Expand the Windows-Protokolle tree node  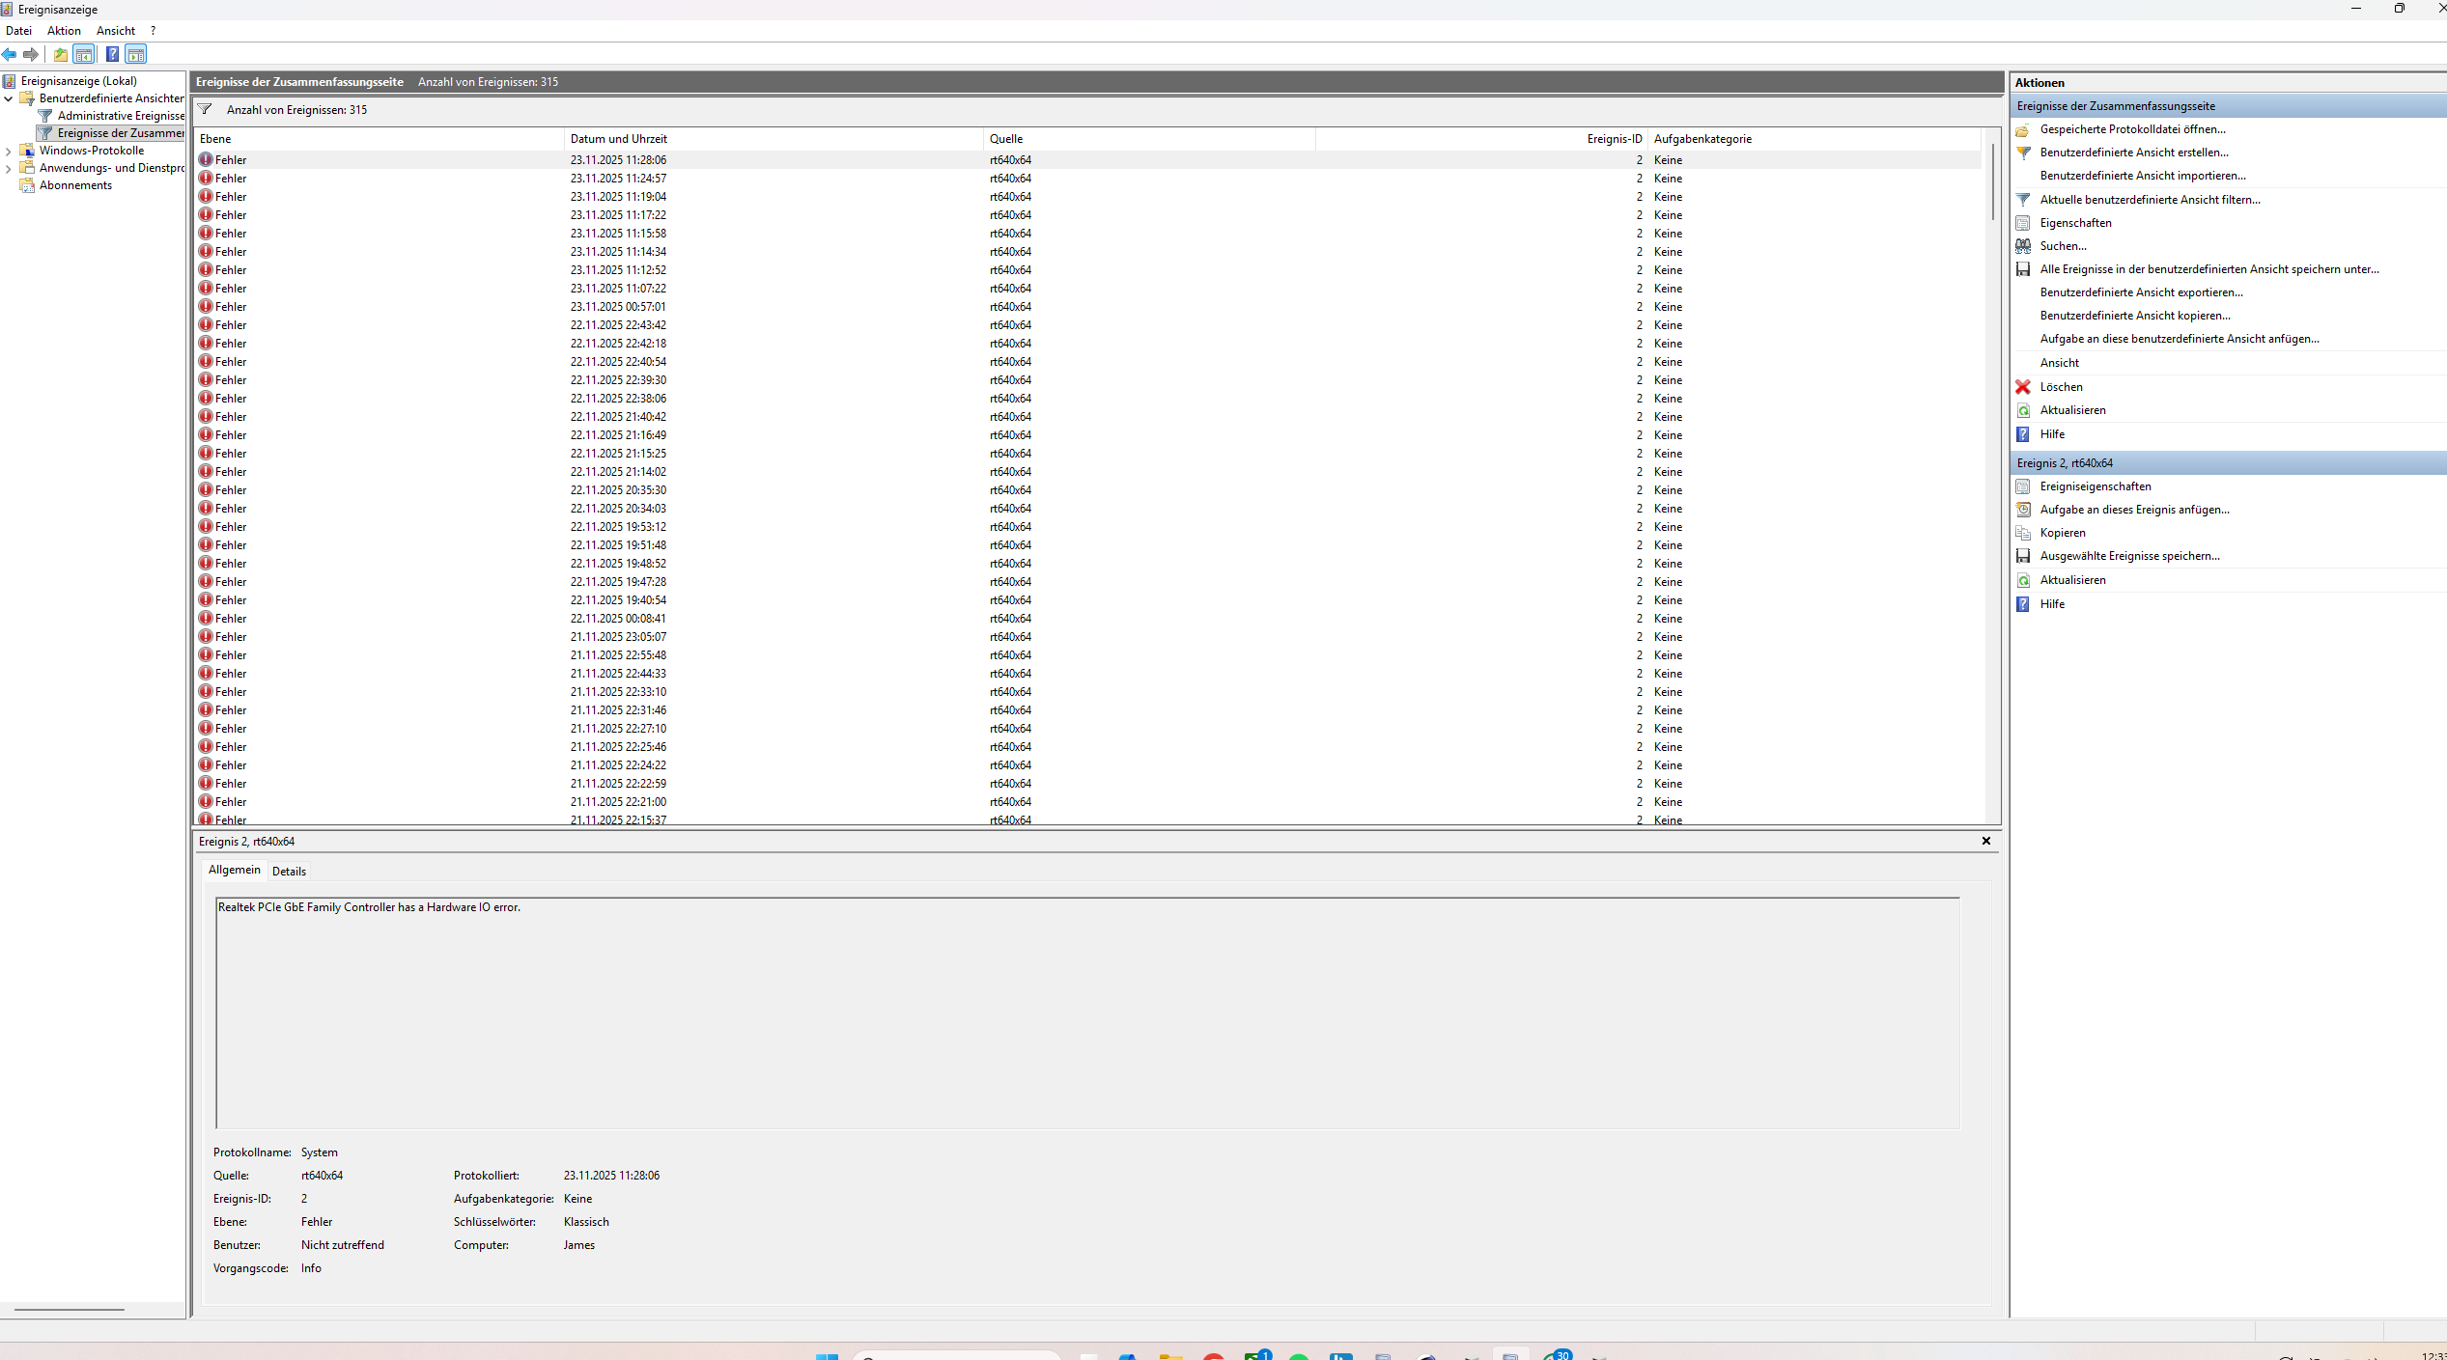[9, 151]
